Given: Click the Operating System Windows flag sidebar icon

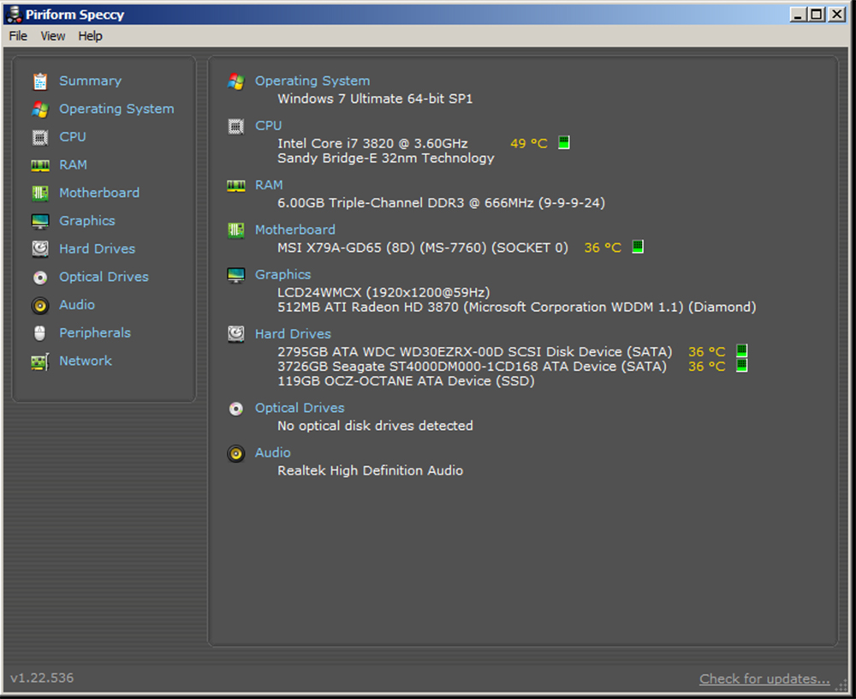Looking at the screenshot, I should pyautogui.click(x=40, y=110).
